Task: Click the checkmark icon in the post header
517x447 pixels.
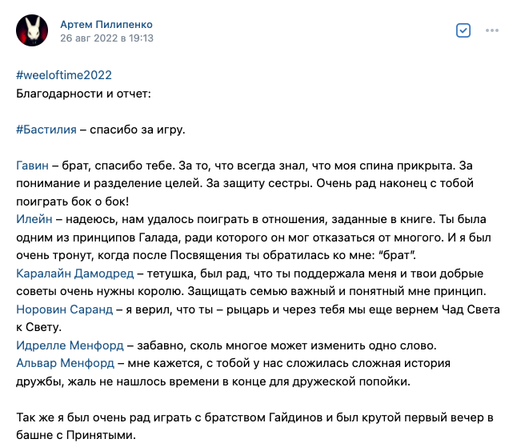Action: point(463,30)
